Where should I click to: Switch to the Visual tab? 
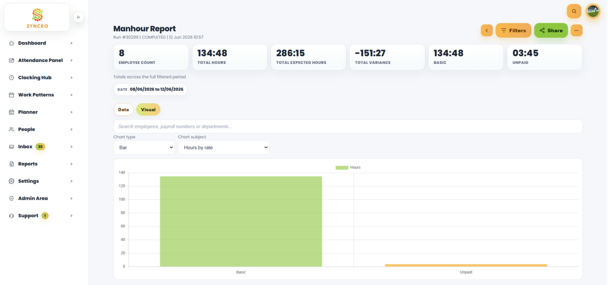tap(148, 109)
